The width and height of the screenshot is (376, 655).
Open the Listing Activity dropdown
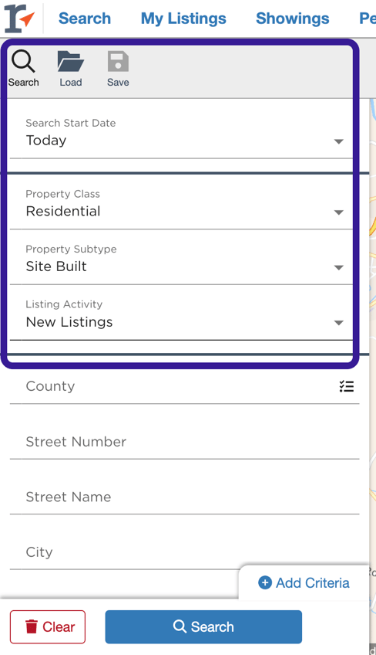181,315
